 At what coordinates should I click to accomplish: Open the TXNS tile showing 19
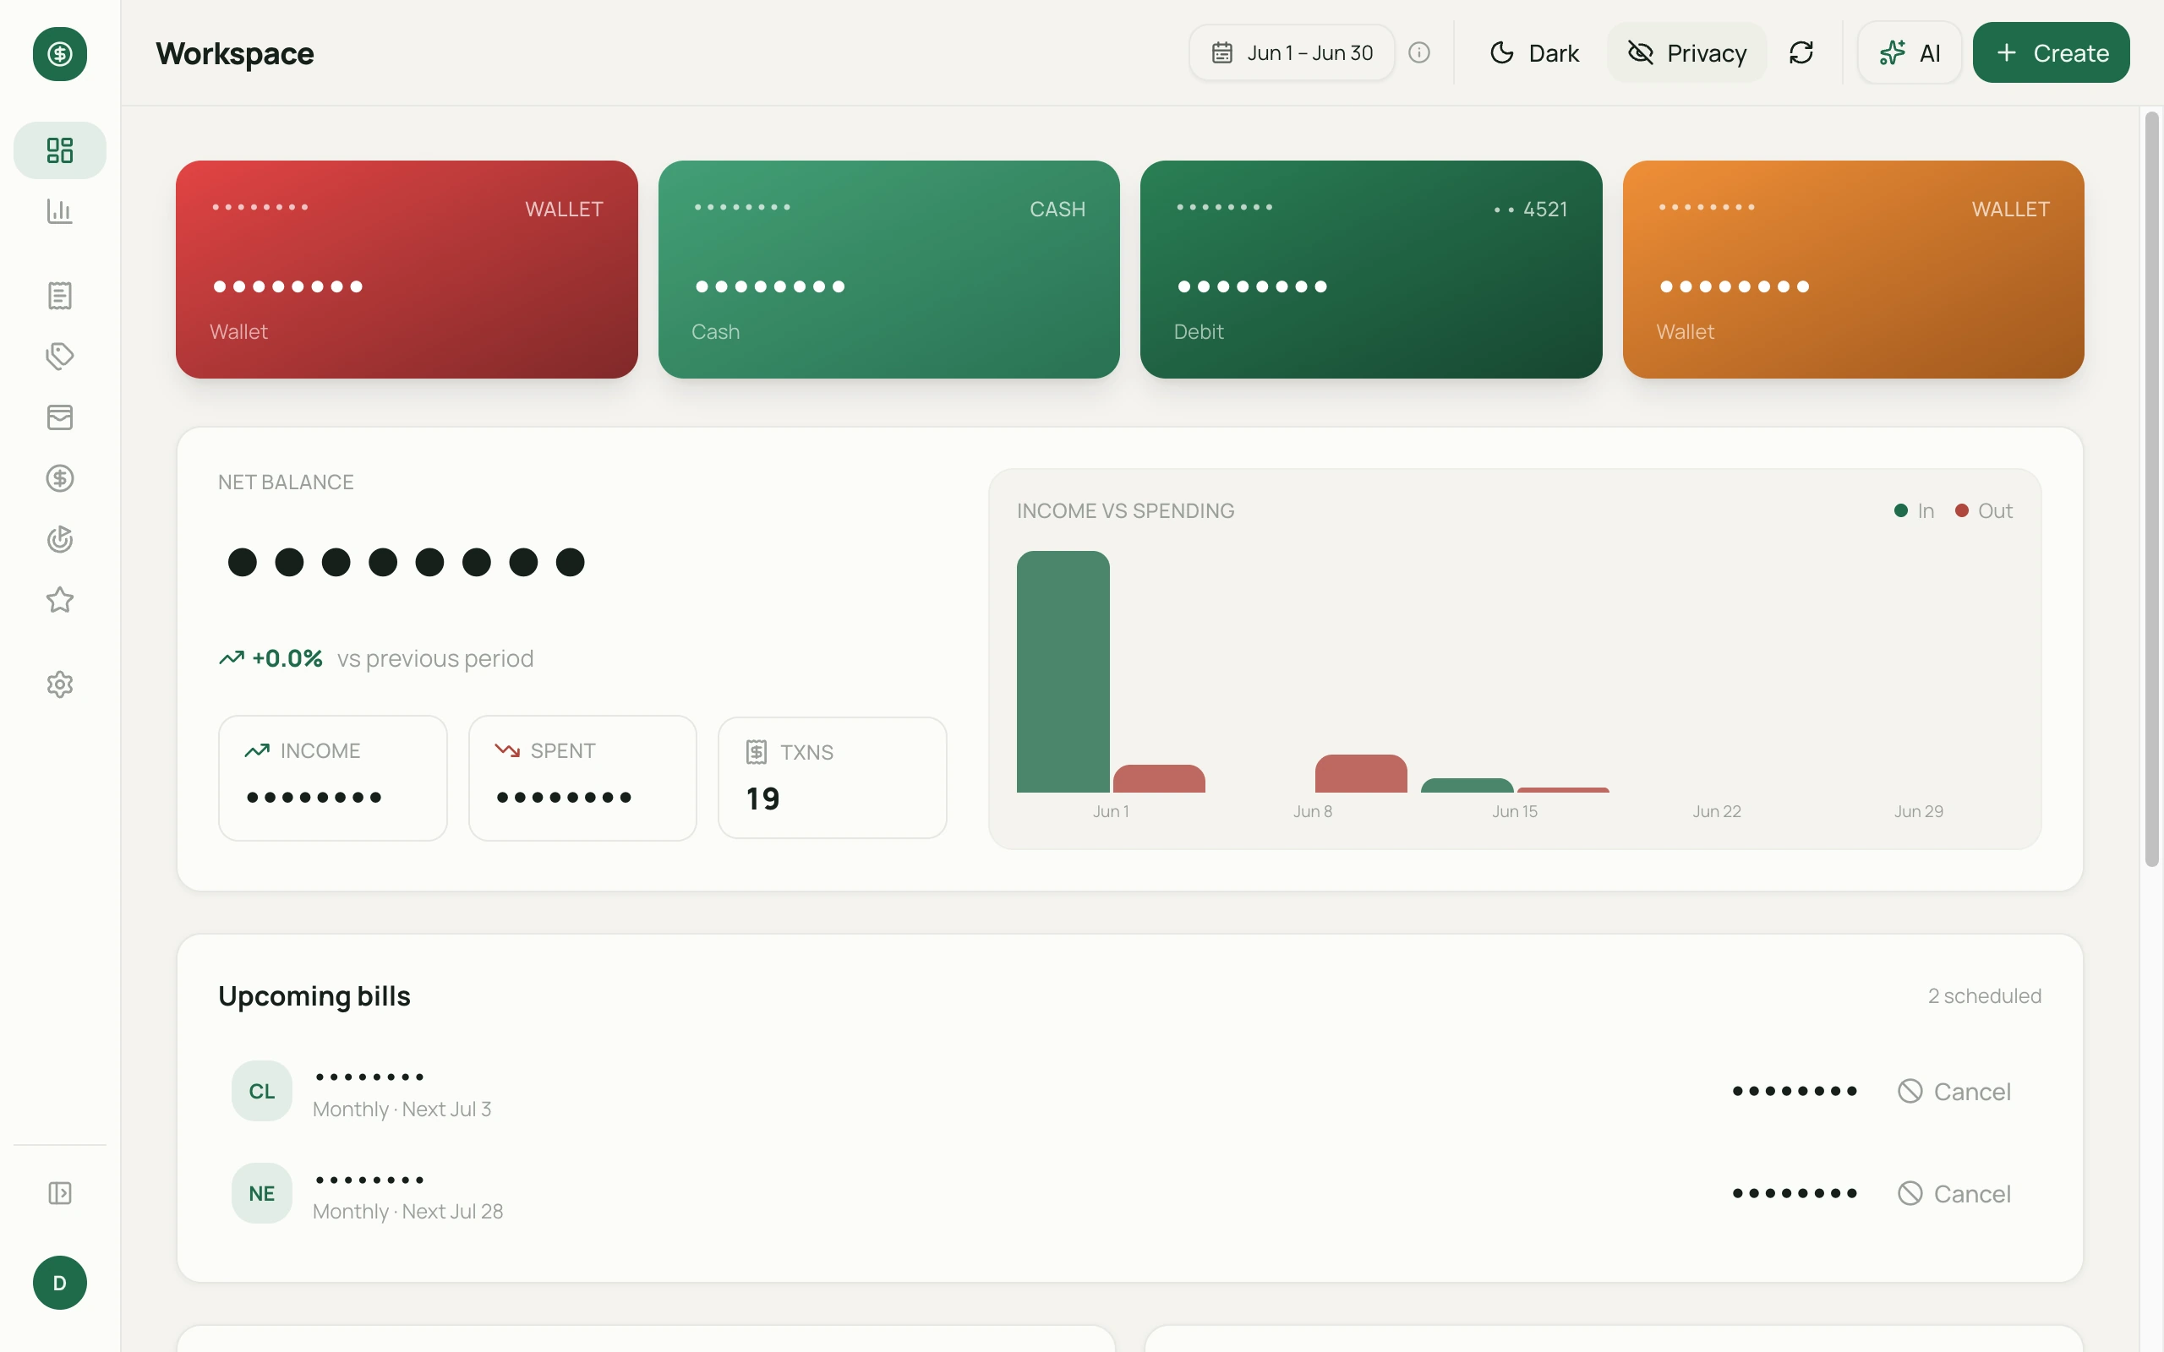click(x=833, y=778)
